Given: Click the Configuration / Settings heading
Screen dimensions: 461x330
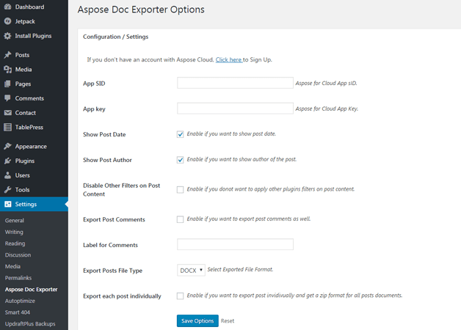Looking at the screenshot, I should [x=115, y=37].
